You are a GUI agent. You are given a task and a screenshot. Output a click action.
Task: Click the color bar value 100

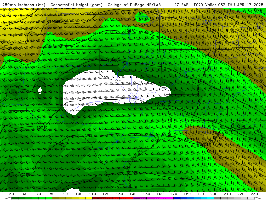pyautogui.click(x=79, y=194)
